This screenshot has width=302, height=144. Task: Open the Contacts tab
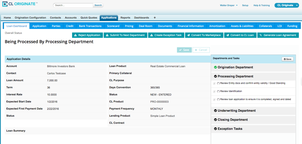[55, 18]
